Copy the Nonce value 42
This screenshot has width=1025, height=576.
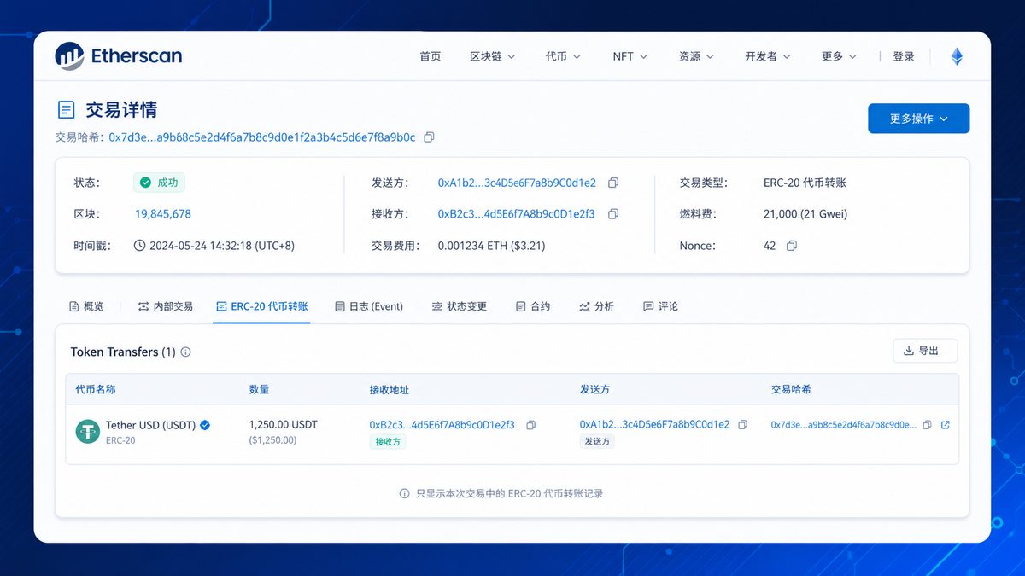click(792, 246)
